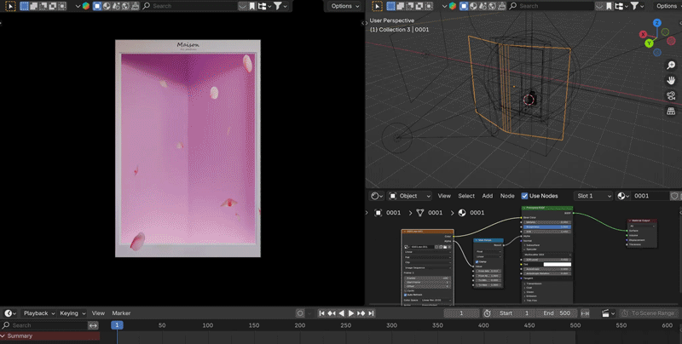Viewport: 682px width, 344px height.
Task: Jump to the last frame button
Action: coord(371,313)
